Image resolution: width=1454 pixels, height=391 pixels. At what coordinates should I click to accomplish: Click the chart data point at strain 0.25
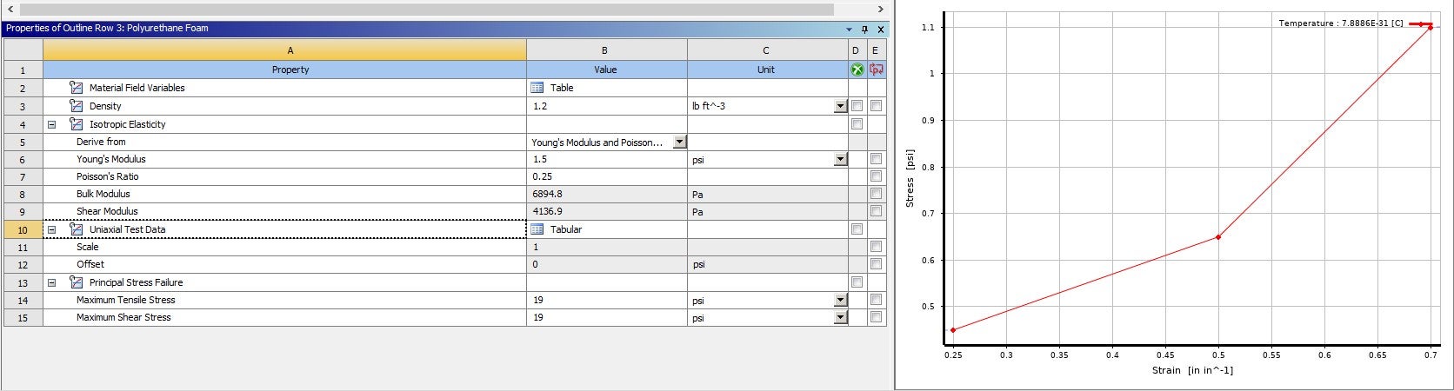[953, 329]
